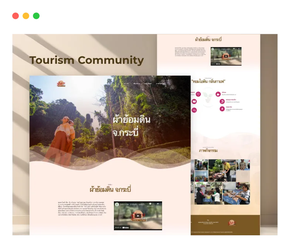Open the gallery photo of woman with blue fabric
290x246 pixels.
point(236,193)
